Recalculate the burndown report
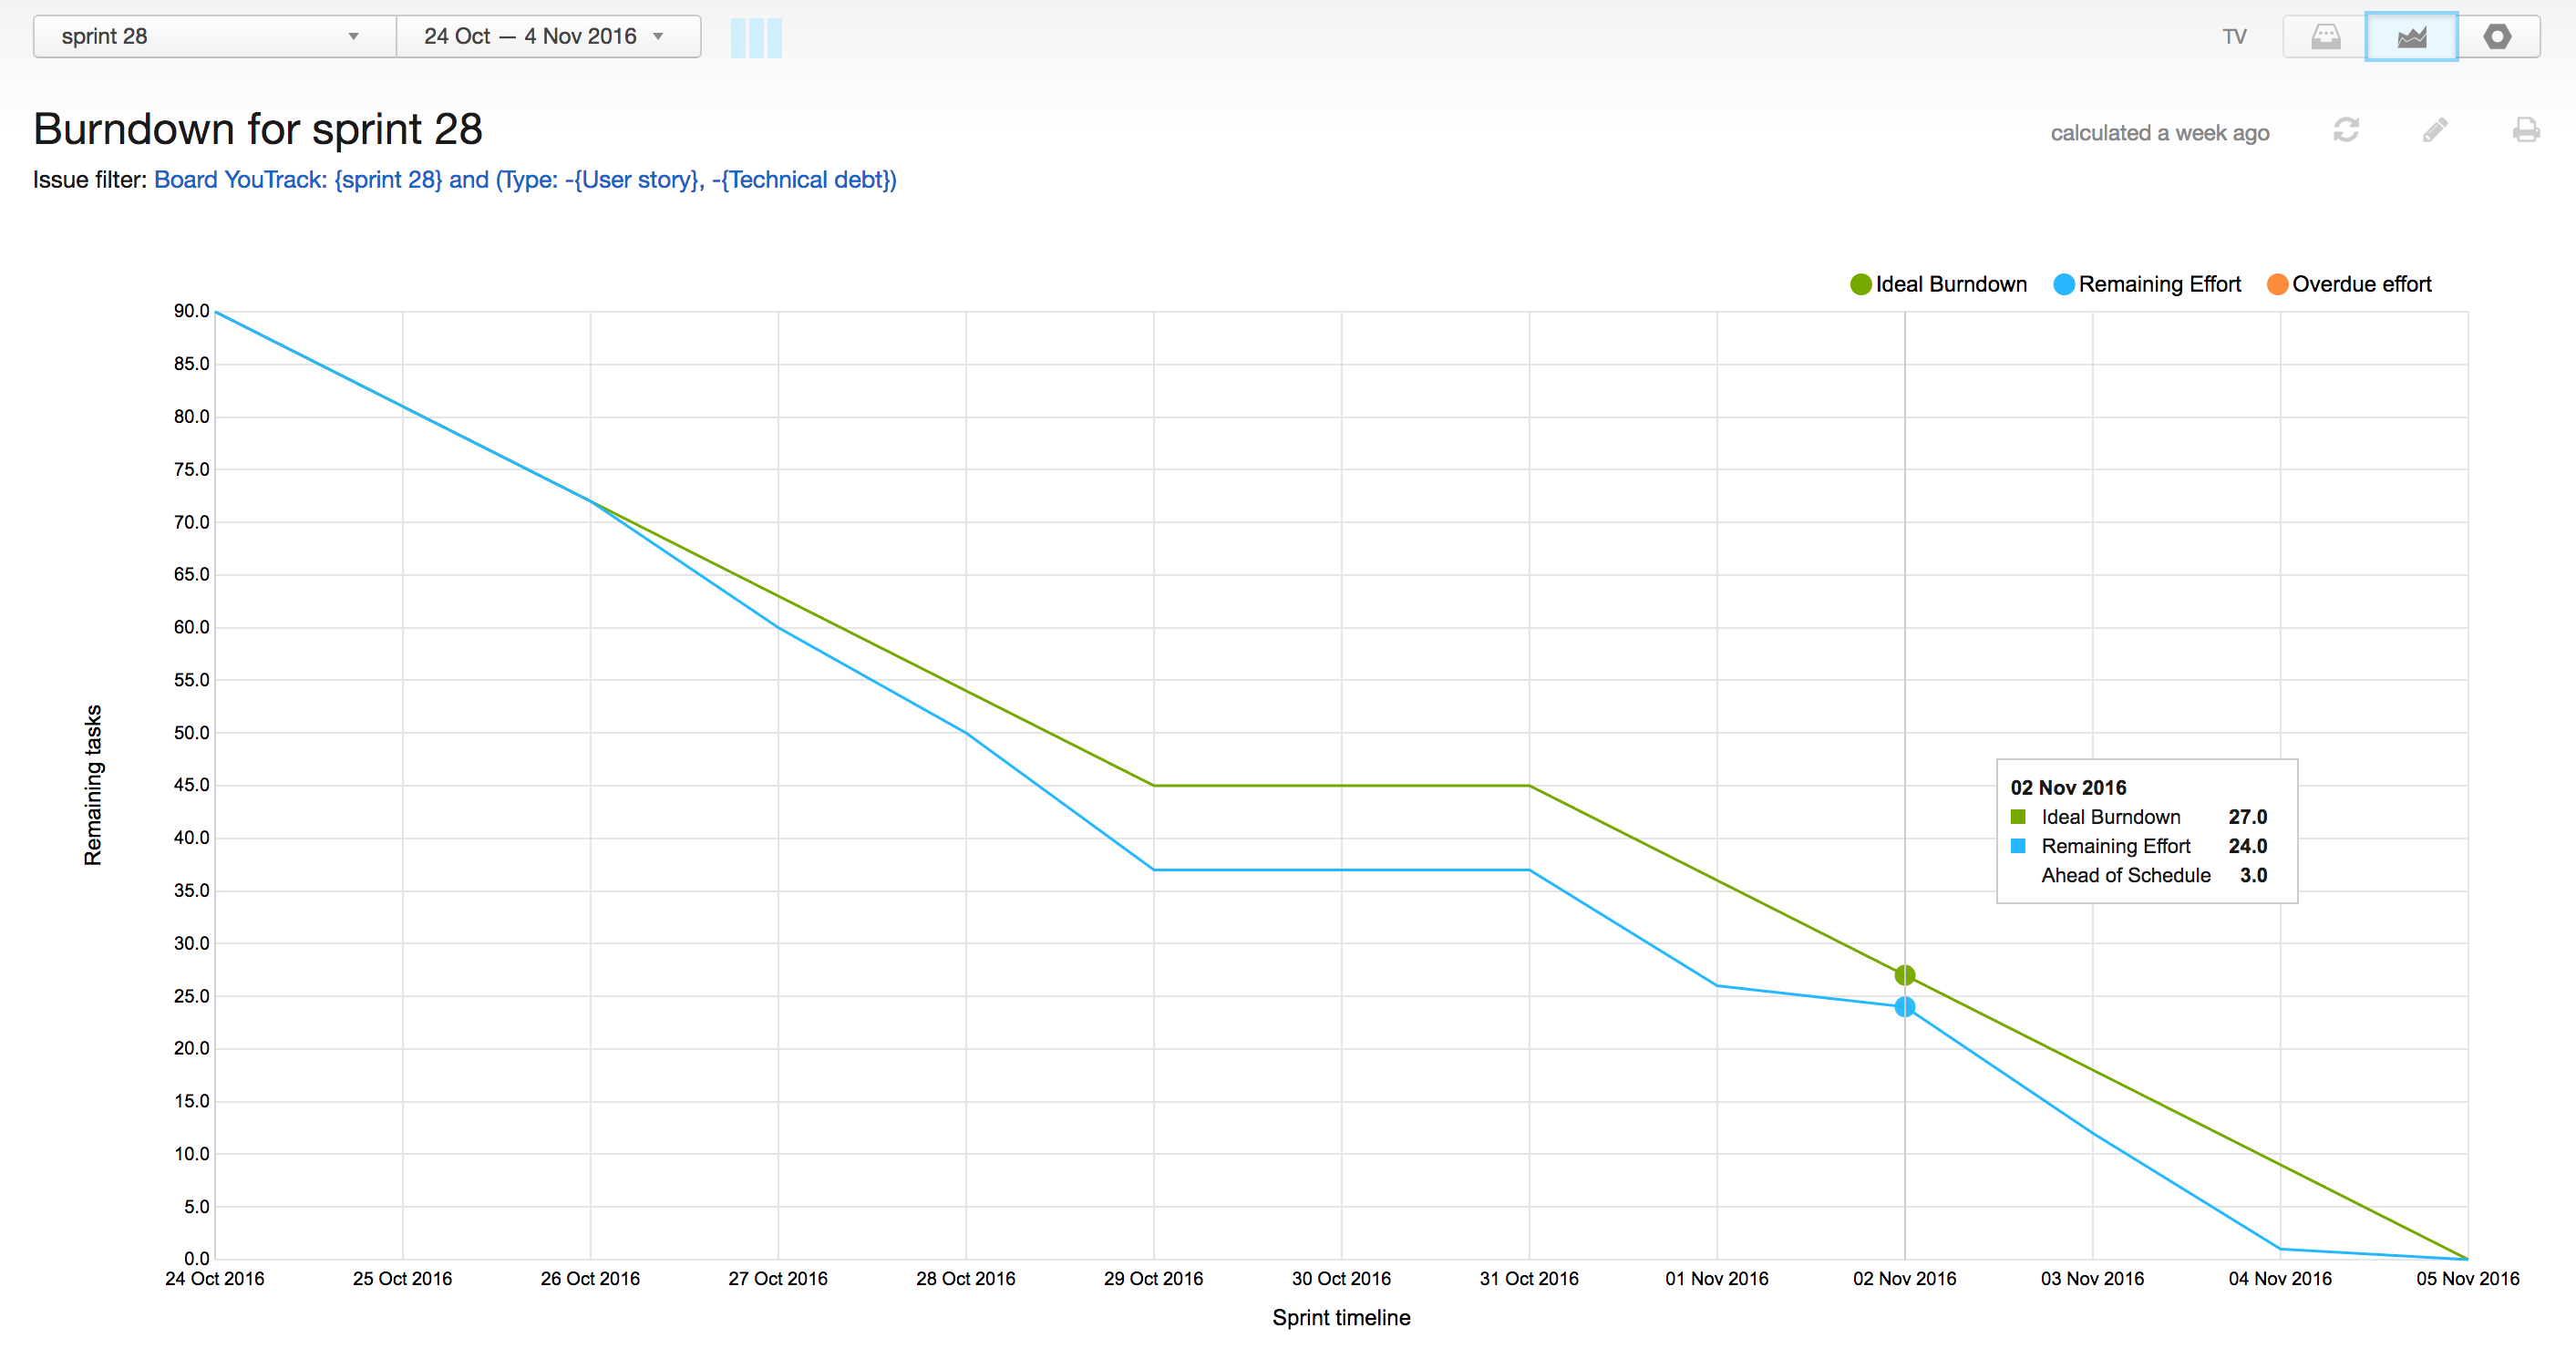The width and height of the screenshot is (2576, 1369). [2346, 130]
